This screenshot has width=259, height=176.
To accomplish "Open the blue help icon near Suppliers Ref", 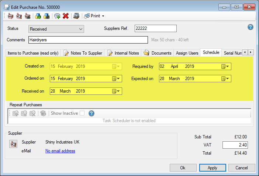I will (251, 27).
